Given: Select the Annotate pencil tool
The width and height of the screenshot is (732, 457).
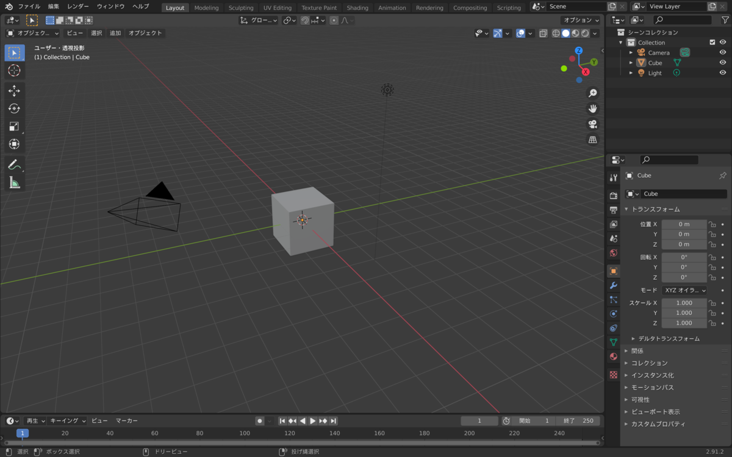Looking at the screenshot, I should [x=15, y=165].
